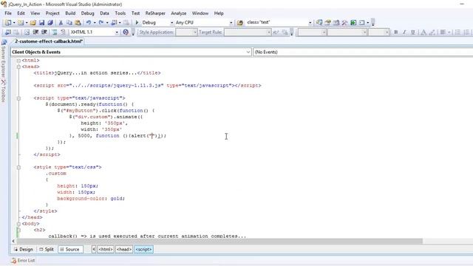Collapse the <script type> block outline
The height and width of the screenshot is (266, 473).
coord(18,98)
